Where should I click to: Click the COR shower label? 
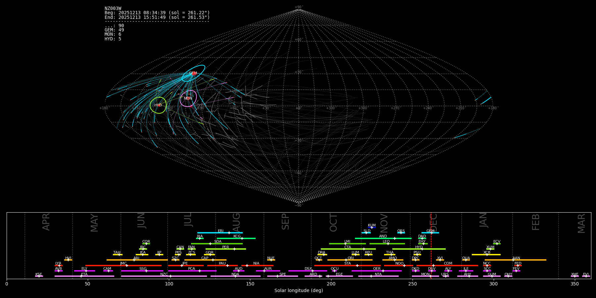[146, 242]
